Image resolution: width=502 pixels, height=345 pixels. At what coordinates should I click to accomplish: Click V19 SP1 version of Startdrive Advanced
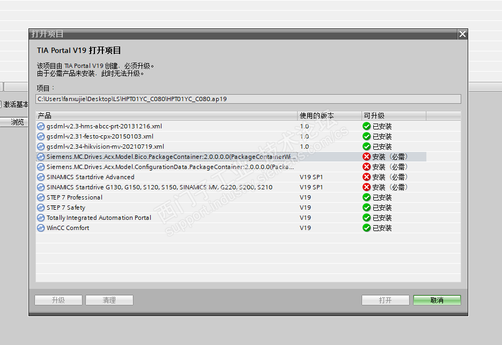pos(311,177)
